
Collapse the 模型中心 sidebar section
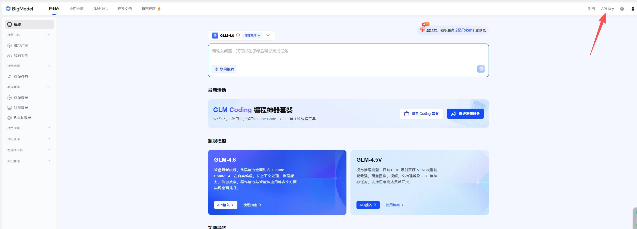[29, 35]
